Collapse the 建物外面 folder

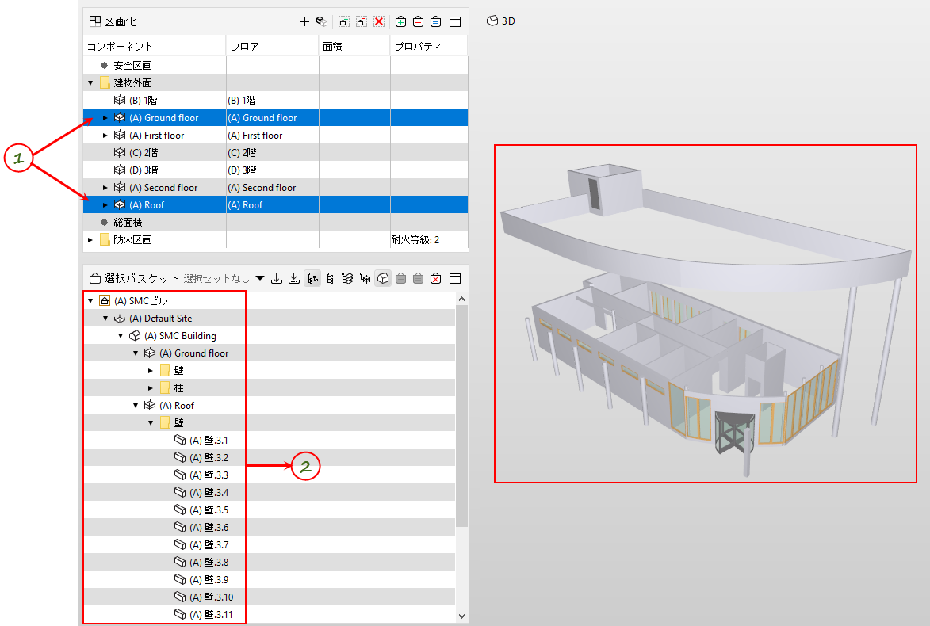90,83
